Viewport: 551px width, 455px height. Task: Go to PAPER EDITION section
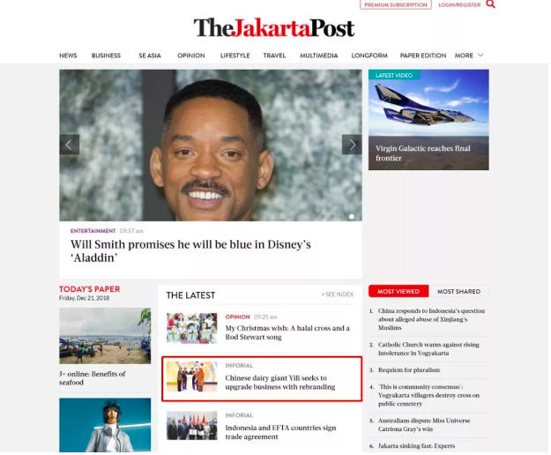tap(423, 56)
